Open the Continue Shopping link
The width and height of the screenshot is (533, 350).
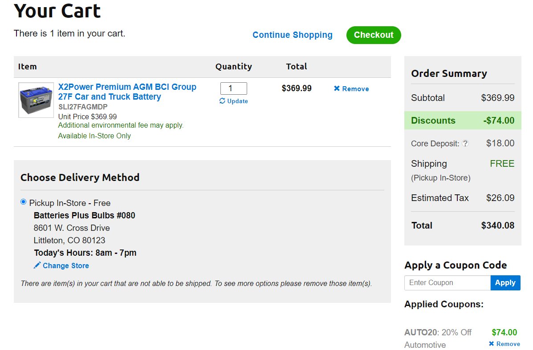293,35
